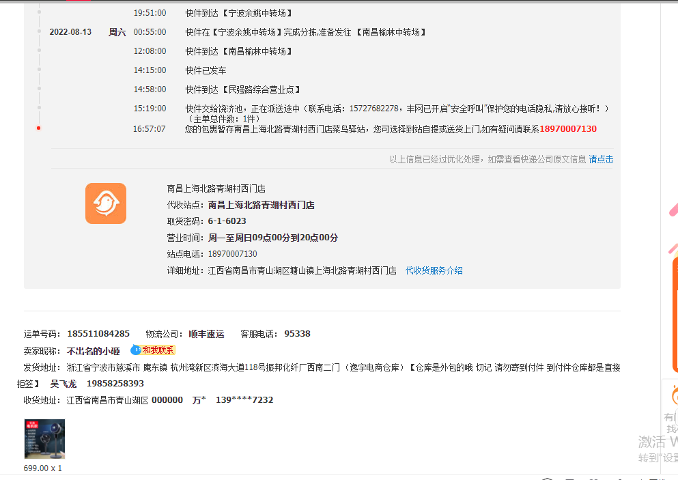678x480 pixels.
Task: Click the red latest-status timeline dot
Action: pos(38,128)
